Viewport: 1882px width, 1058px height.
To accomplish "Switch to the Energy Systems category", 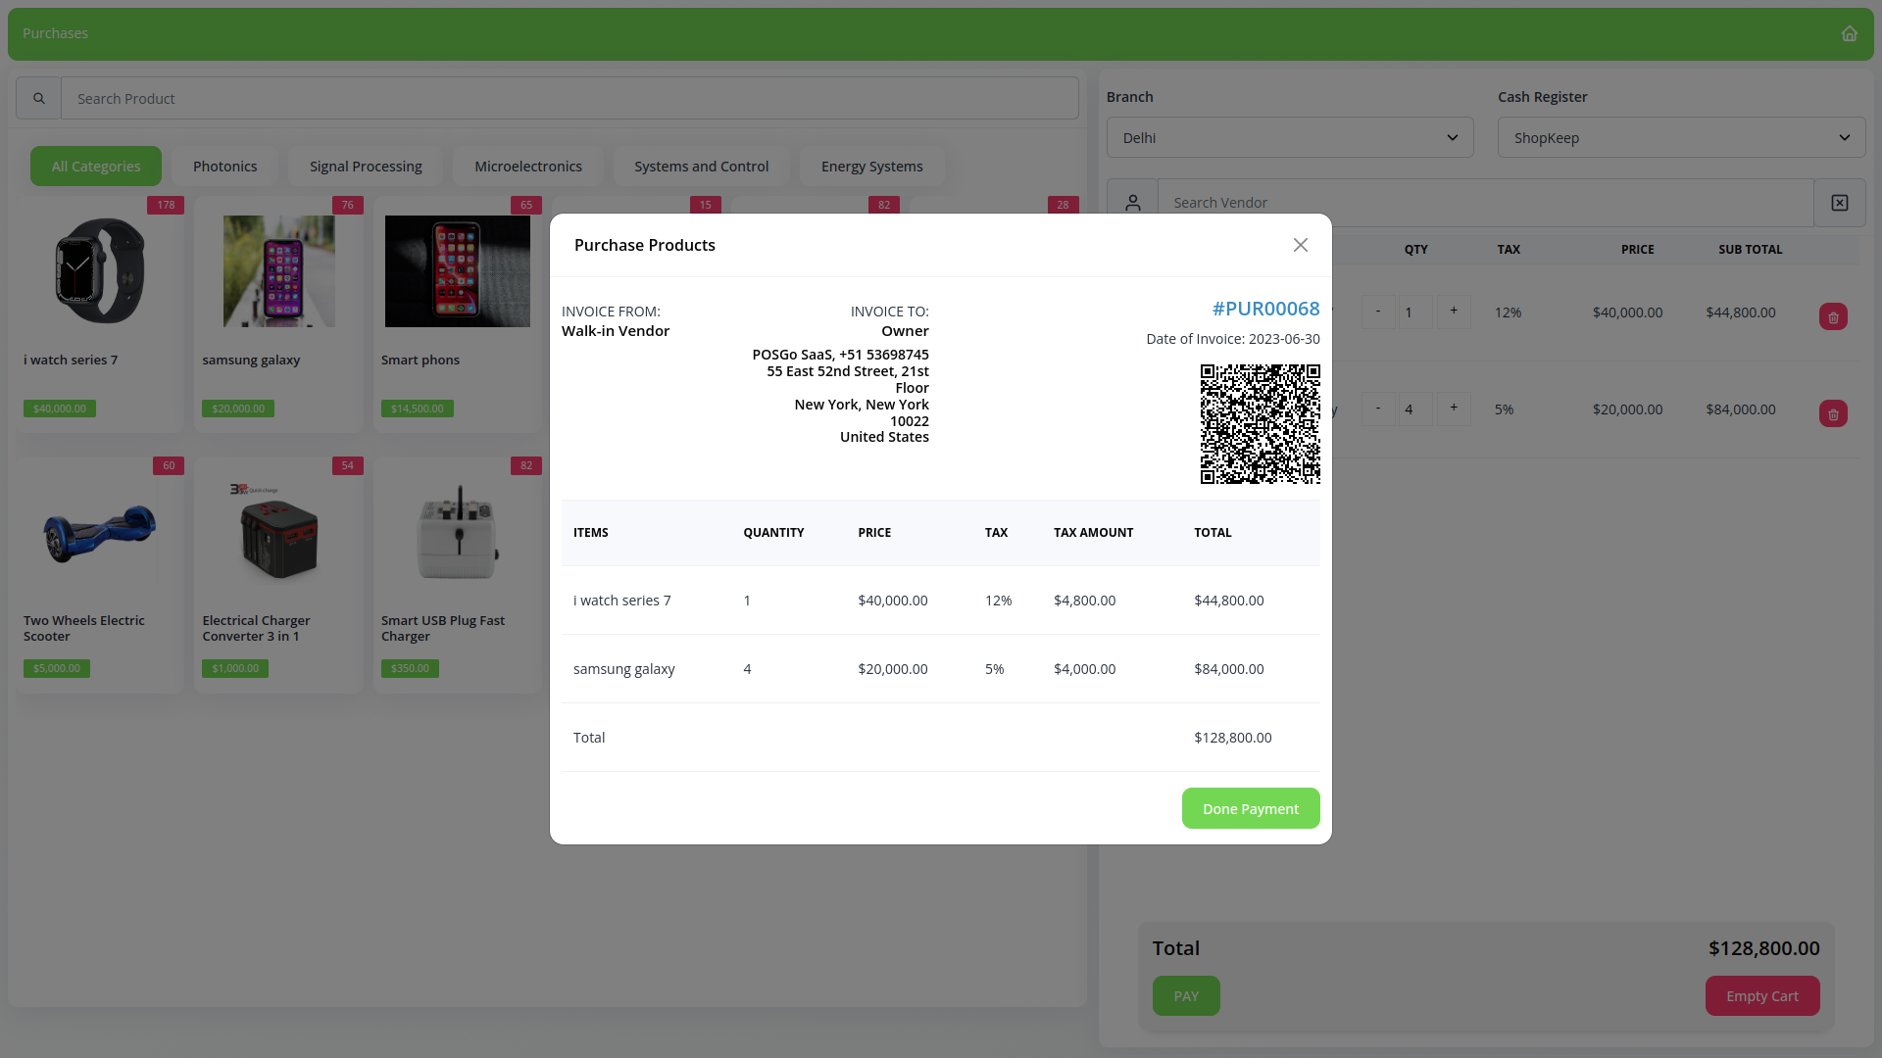I will coord(871,167).
